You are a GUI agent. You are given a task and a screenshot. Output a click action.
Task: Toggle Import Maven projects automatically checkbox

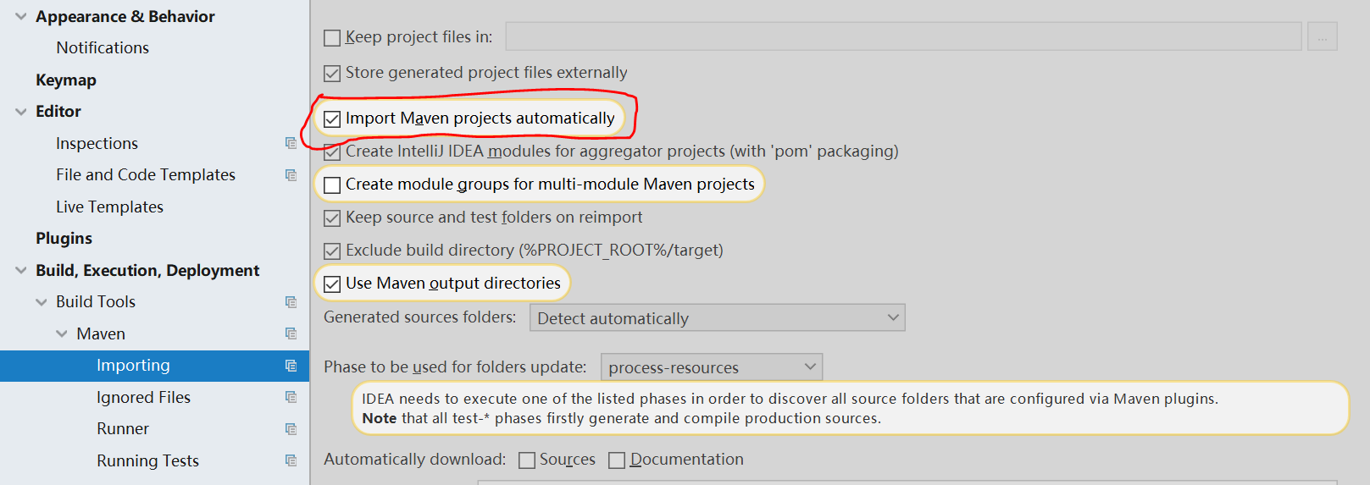tap(332, 119)
